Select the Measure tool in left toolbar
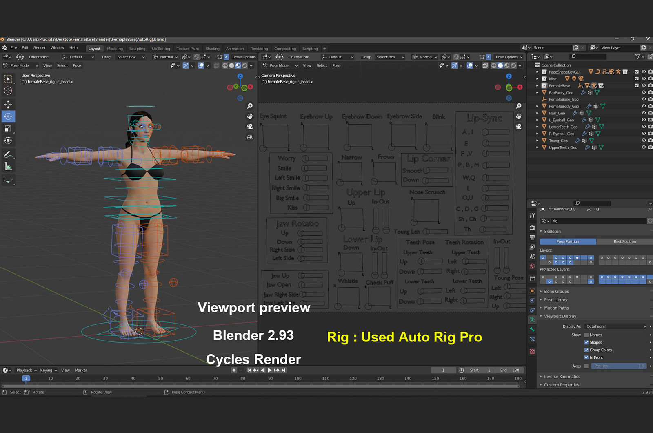Viewport: 653px width, 433px height. 8,167
